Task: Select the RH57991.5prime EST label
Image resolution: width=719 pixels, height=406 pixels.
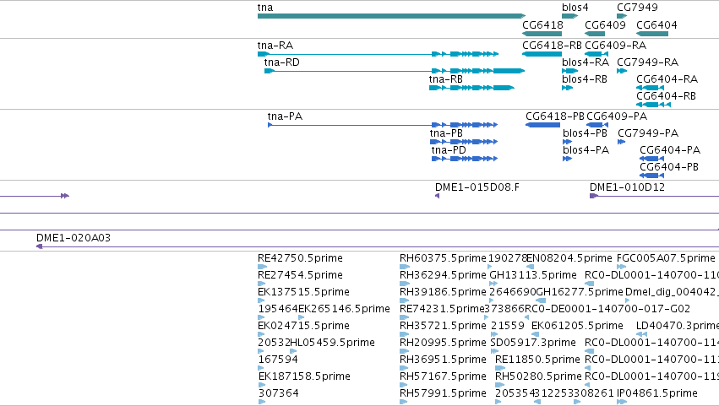Action: click(x=443, y=393)
